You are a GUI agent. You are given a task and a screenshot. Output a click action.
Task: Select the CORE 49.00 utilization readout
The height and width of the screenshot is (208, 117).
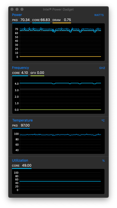22,166
